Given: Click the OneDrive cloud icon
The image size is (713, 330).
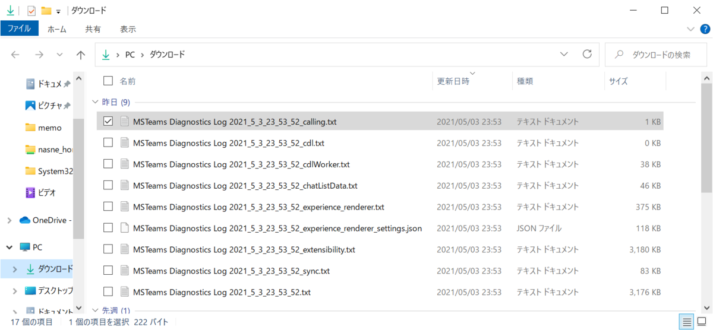Looking at the screenshot, I should point(25,220).
